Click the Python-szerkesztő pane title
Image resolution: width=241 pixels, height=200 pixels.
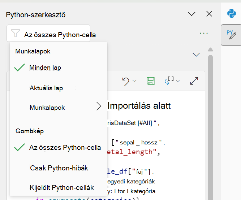click(36, 15)
